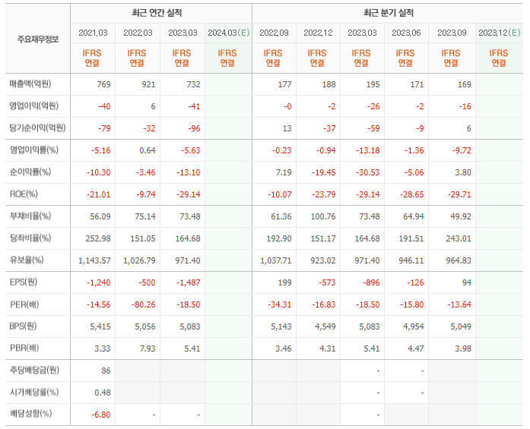Click the 2022.03 annual column header
The image size is (530, 429).
138,33
